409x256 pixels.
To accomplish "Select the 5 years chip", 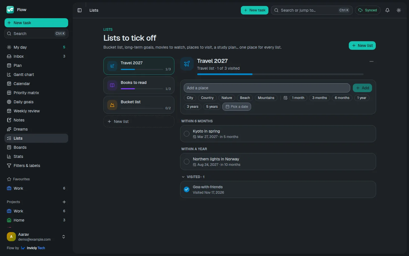I will click(x=212, y=107).
